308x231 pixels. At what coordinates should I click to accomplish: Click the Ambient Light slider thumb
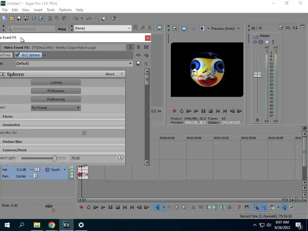(55, 158)
